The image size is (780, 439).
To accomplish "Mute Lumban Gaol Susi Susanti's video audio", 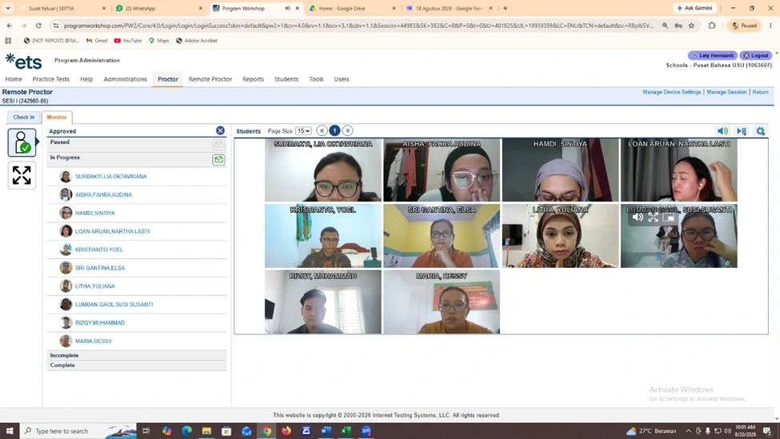I will (x=638, y=218).
